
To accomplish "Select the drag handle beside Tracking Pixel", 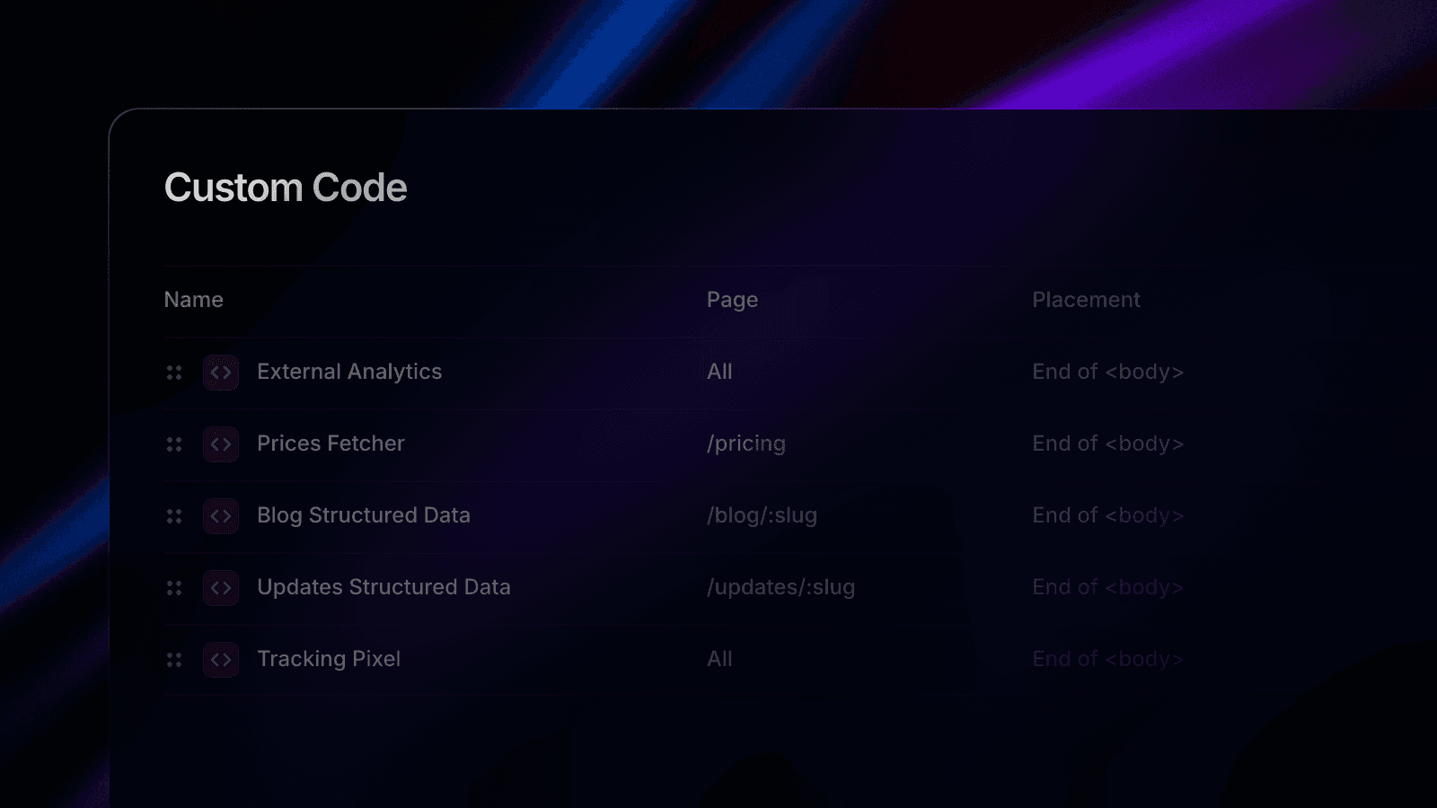I will click(x=174, y=659).
